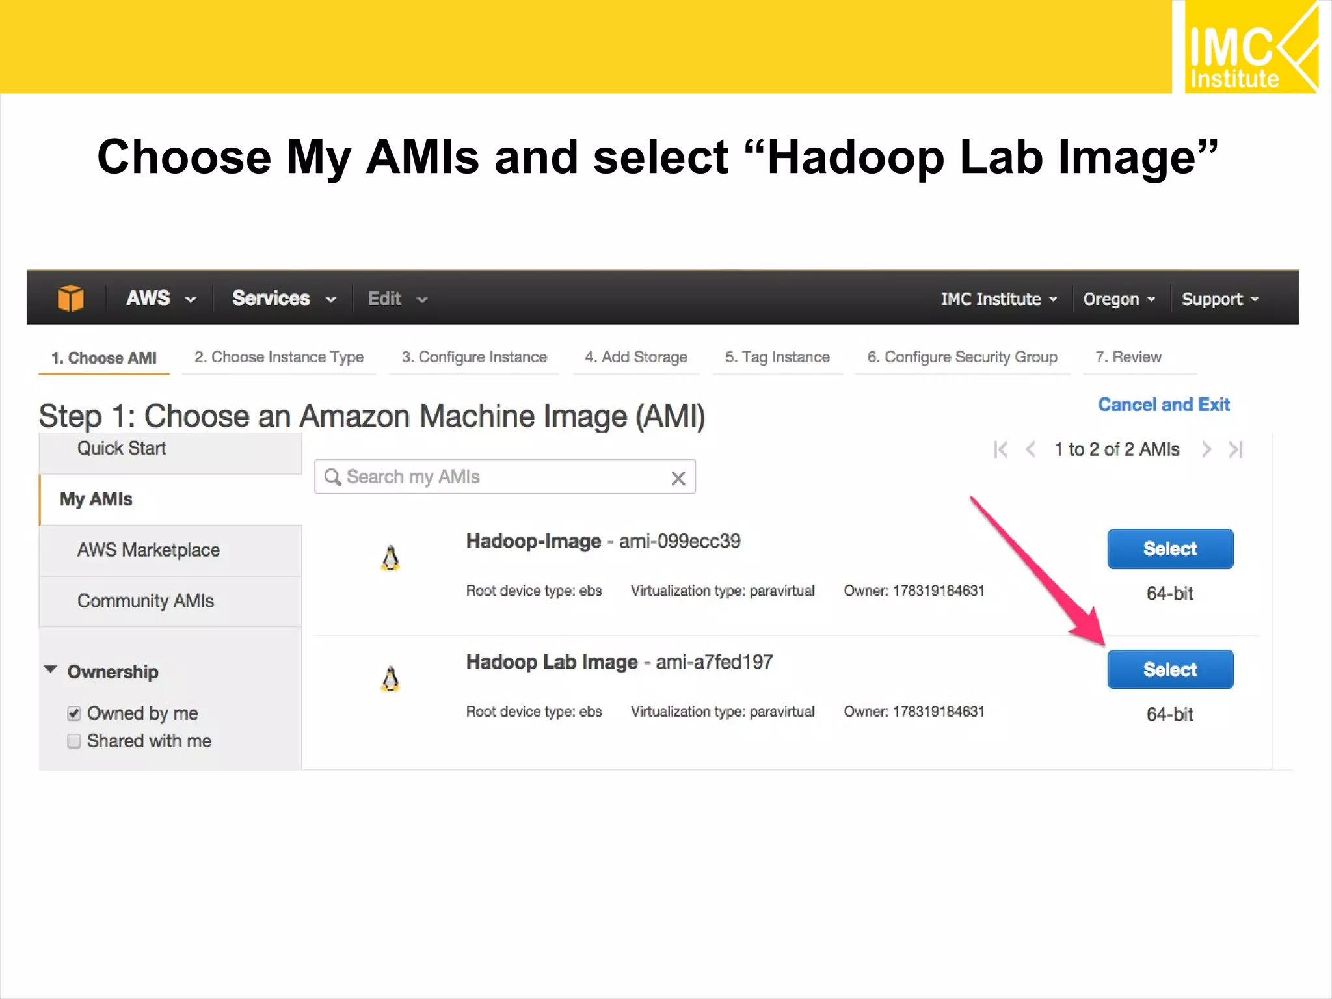This screenshot has height=999, width=1332.
Task: Select My AMIs in the sidebar
Action: point(170,499)
